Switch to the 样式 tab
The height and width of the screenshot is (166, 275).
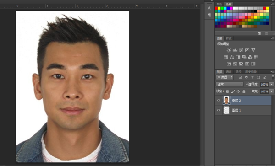[229, 38]
